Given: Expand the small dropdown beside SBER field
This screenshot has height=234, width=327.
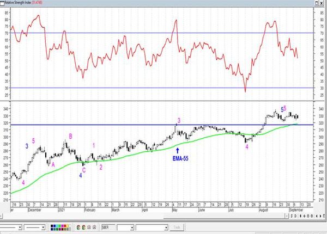Looking at the screenshot, I should coord(132,228).
